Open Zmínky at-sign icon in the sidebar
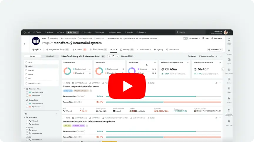Image resolution: width=254 pixels, height=142 pixels. 229,79
